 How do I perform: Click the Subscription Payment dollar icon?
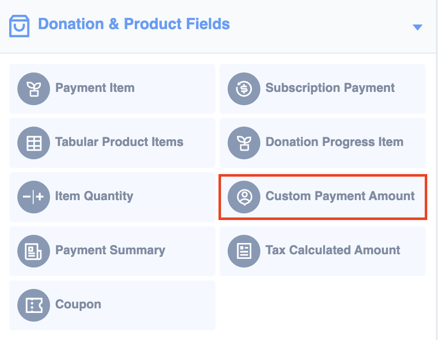coord(244,89)
